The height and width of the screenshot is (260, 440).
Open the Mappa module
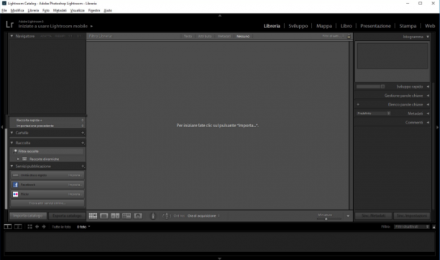coord(324,26)
